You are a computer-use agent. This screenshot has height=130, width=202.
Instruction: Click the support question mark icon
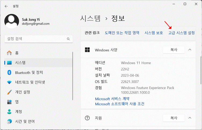coord(87,118)
